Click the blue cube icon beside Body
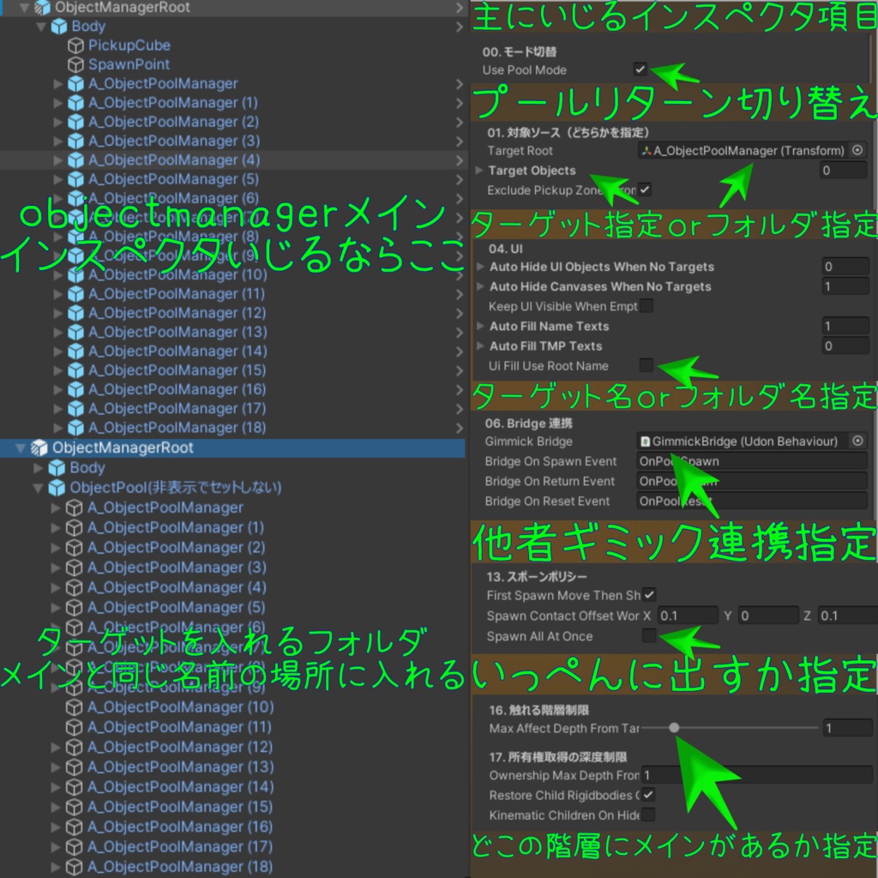The width and height of the screenshot is (878, 878). point(57,26)
